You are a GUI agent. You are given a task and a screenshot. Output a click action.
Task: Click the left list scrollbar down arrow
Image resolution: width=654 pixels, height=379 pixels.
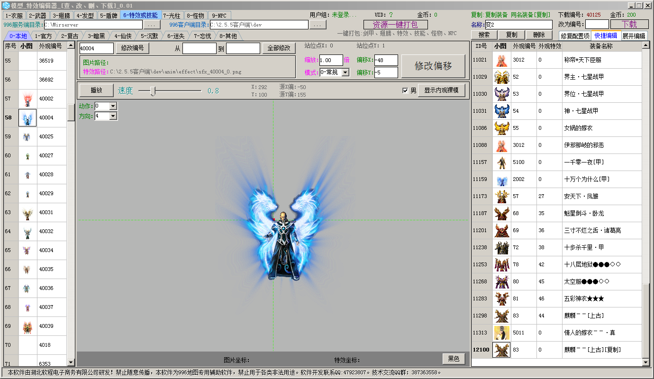coord(71,362)
